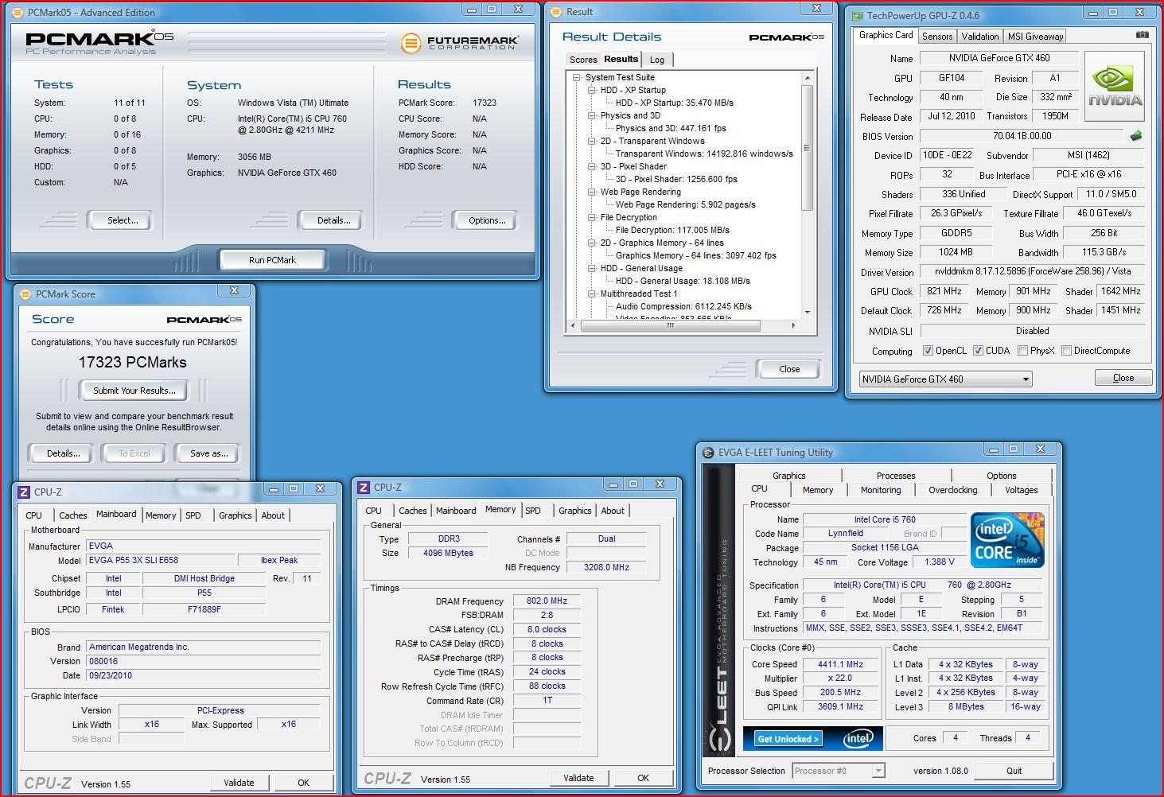Image resolution: width=1164 pixels, height=797 pixels.
Task: Select the Processes tab in E-LEET
Action: (895, 476)
